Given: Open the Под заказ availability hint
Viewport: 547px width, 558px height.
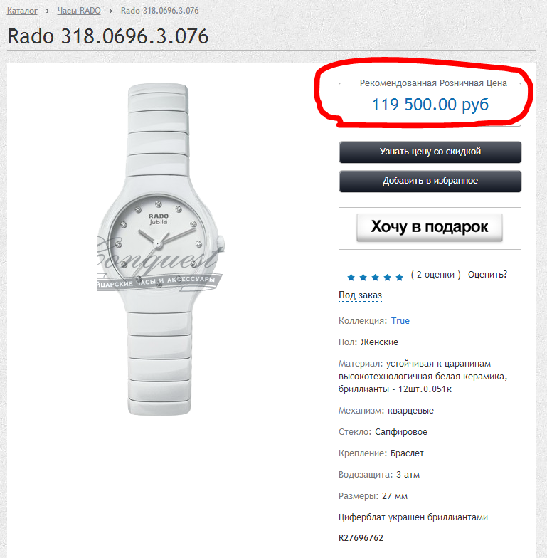Looking at the screenshot, I should pos(360,295).
